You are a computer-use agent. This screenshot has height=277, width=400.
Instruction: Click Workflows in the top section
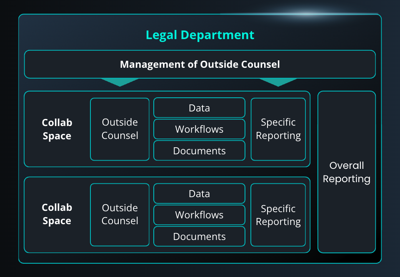(199, 129)
